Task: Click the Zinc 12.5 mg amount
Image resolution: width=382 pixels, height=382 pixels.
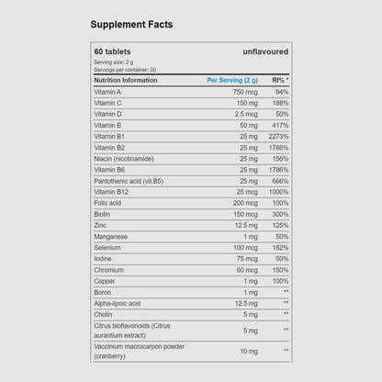Action: point(246,226)
